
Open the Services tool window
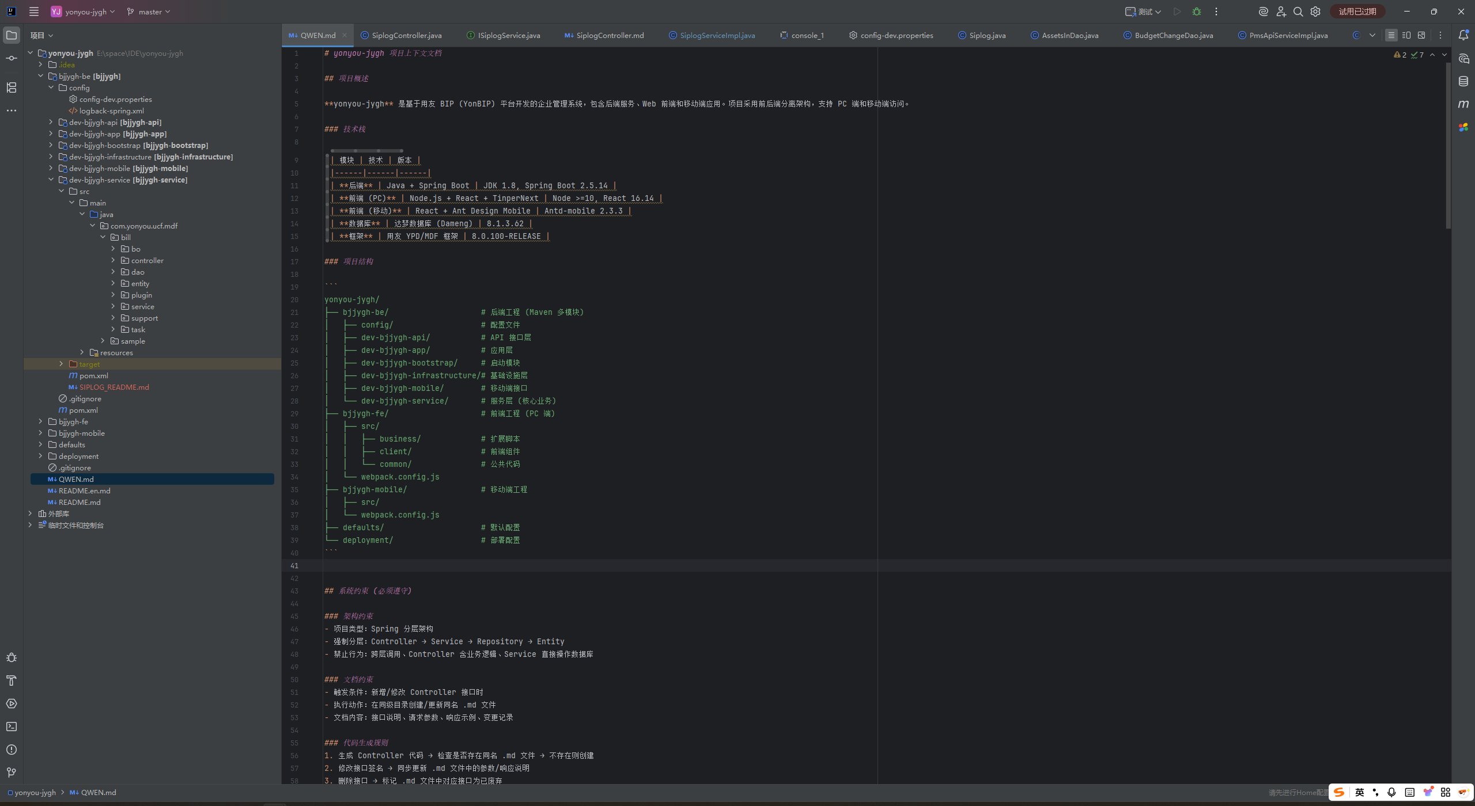click(x=12, y=704)
